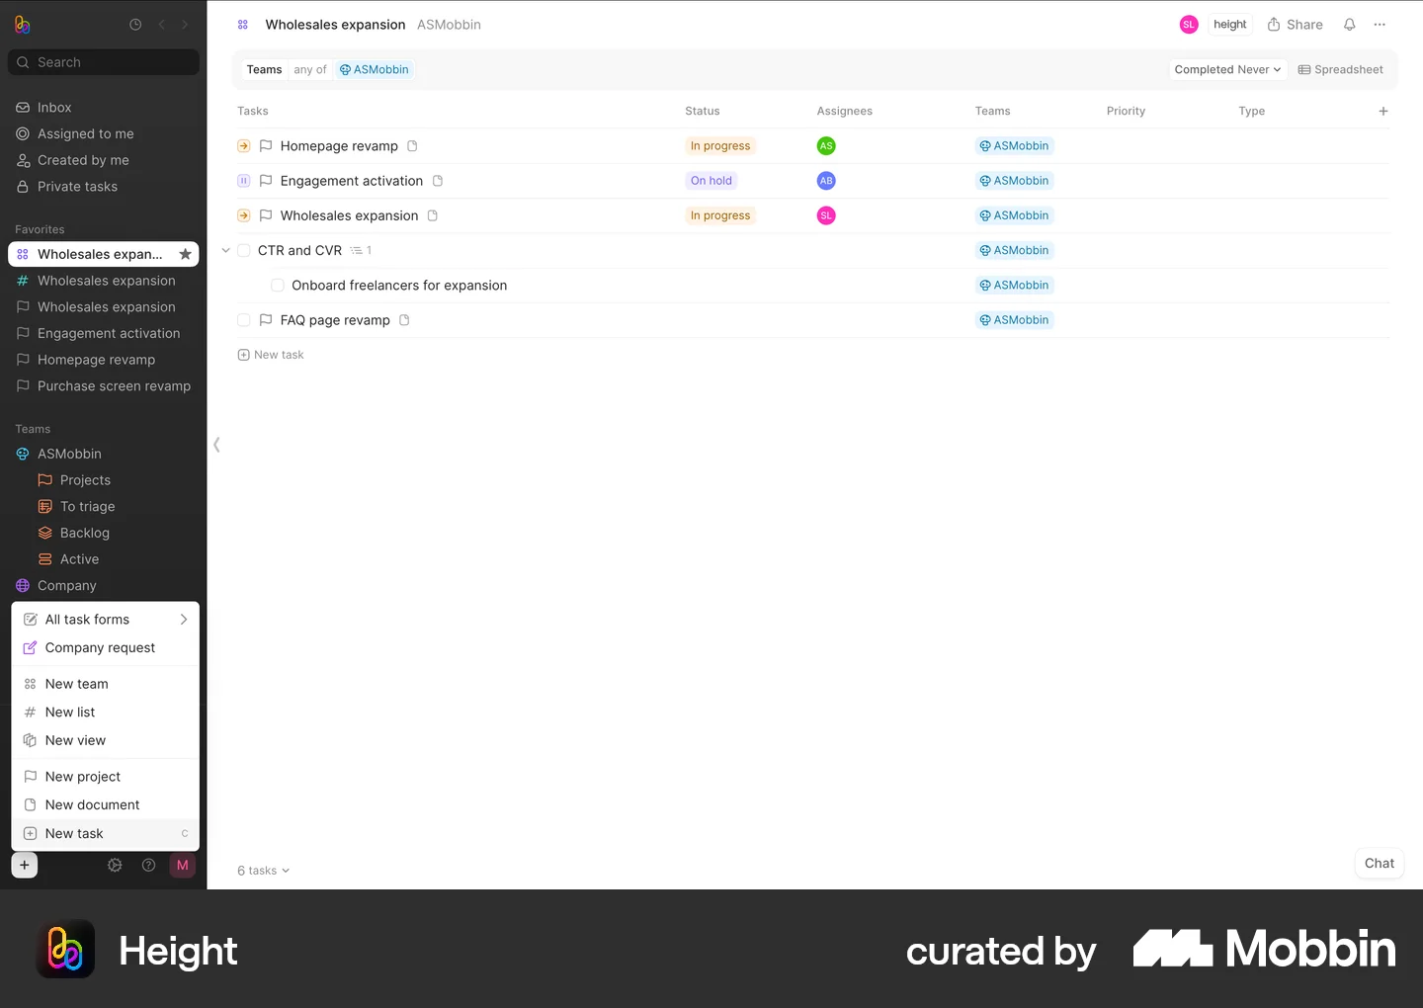This screenshot has height=1008, width=1423.
Task: Add a new column with plus icon
Action: pos(1383,111)
